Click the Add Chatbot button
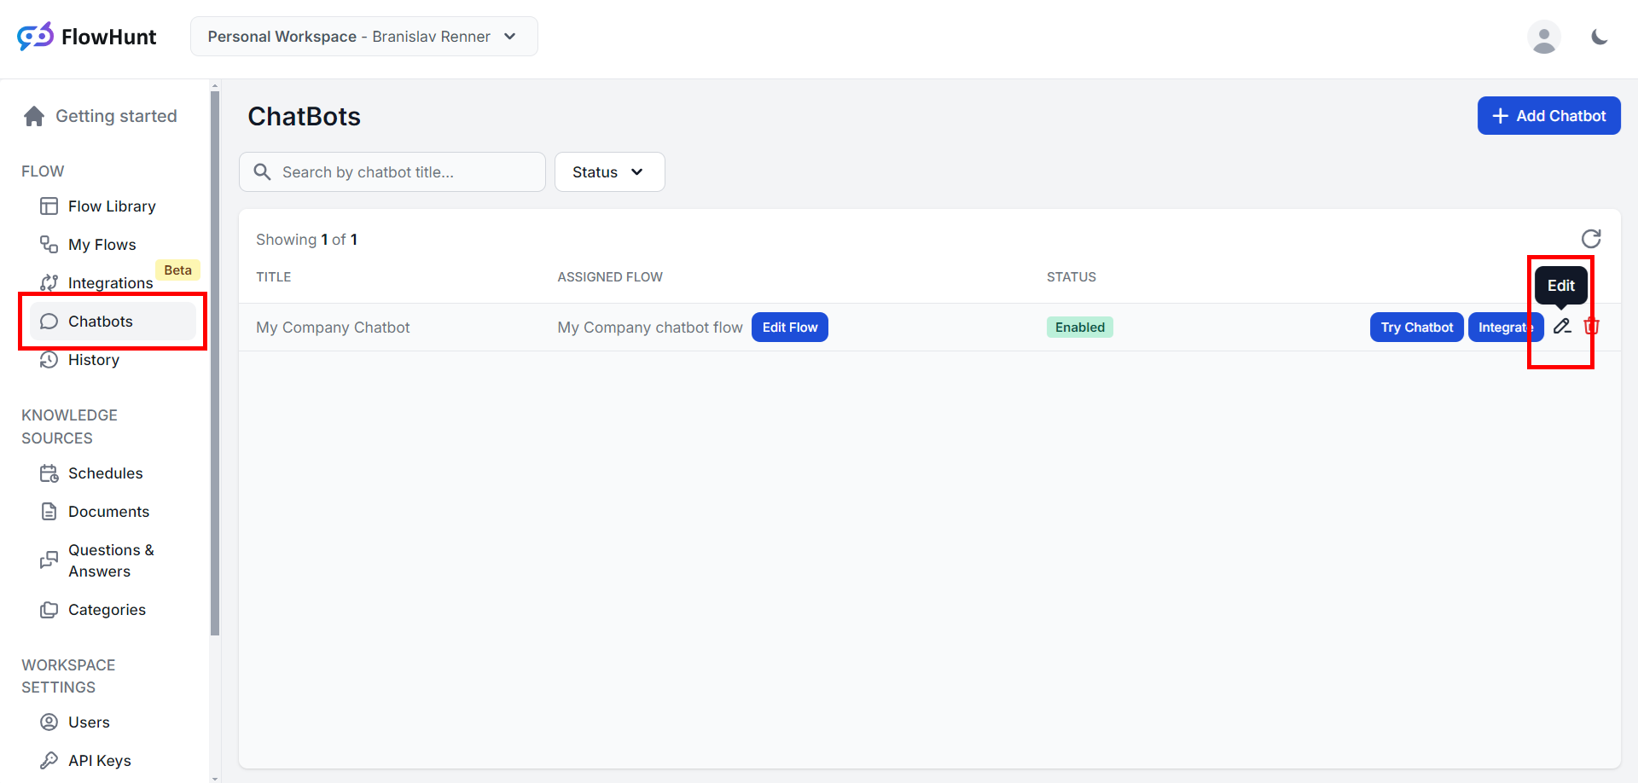This screenshot has width=1638, height=783. (x=1548, y=116)
